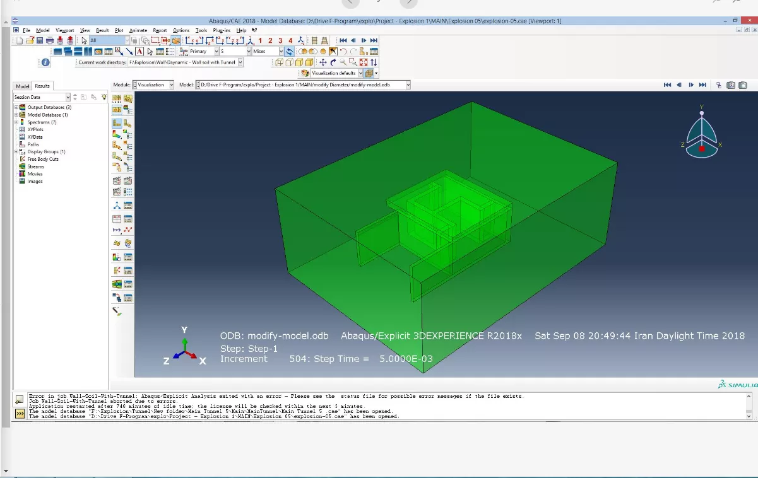
Task: Select the Rotate view tool
Action: [333, 62]
